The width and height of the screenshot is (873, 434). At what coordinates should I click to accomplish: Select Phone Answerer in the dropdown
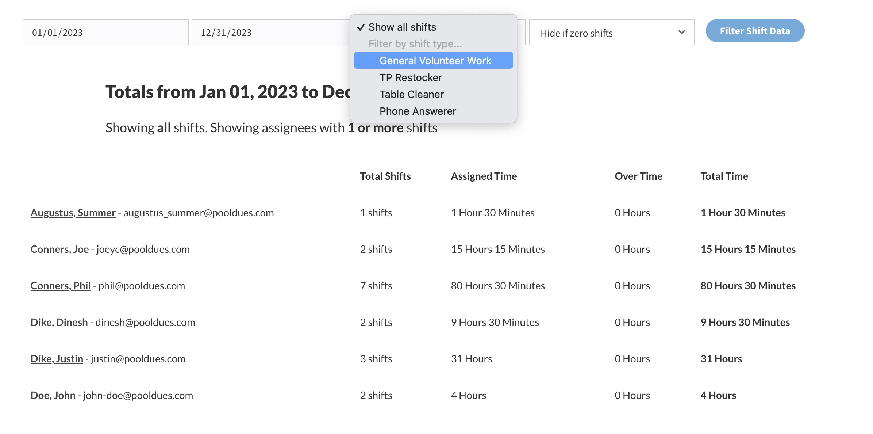click(418, 111)
